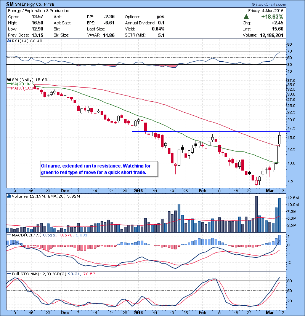Click the Mar label on price date axis

pos(270,191)
